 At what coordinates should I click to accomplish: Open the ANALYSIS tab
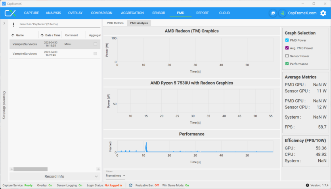(54, 13)
